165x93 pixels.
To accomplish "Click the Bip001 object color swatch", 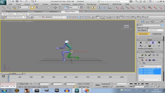I will point(162,25).
